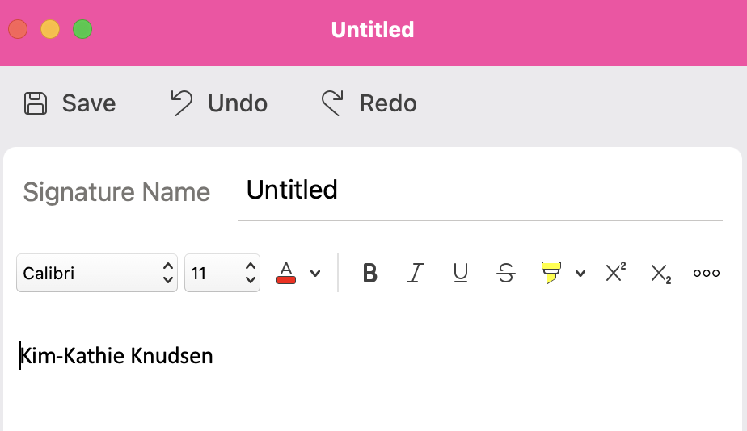Apply Strikethrough to text
Image resolution: width=747 pixels, height=431 pixels.
tap(505, 273)
